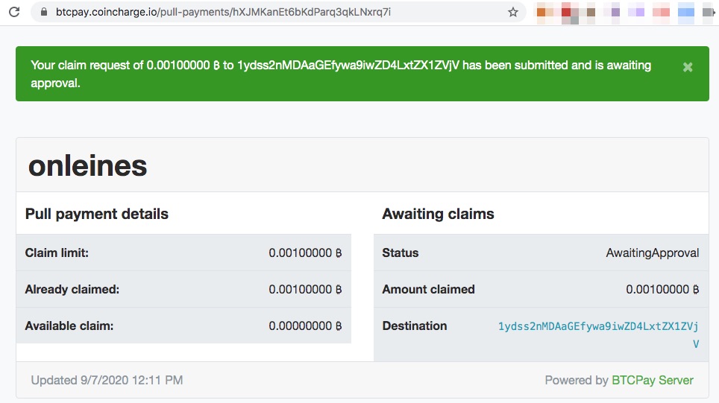Select the Available claim value 0.00000000 ₿

[305, 326]
